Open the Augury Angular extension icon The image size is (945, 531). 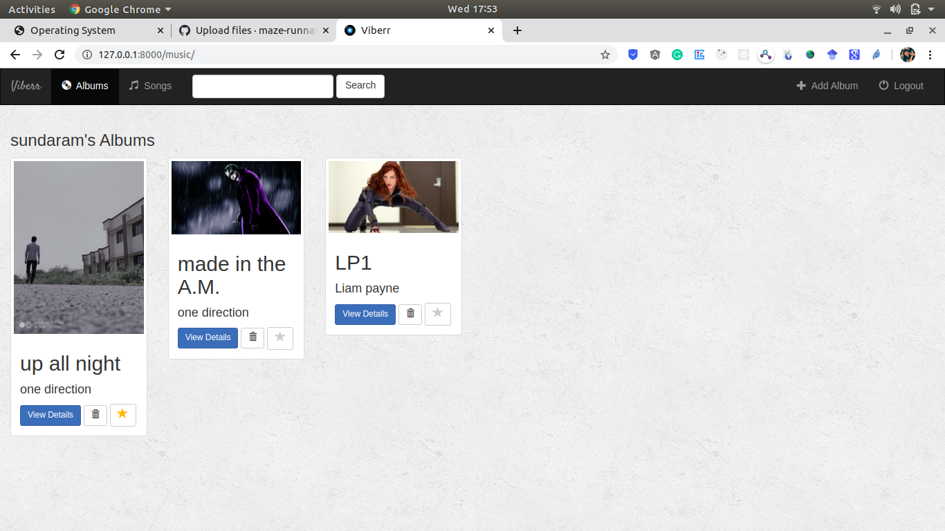(x=655, y=55)
